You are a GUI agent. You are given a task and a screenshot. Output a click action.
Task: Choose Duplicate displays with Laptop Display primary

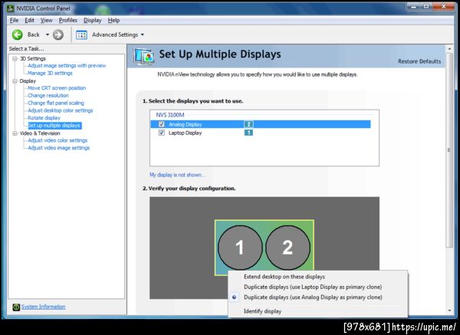point(313,287)
